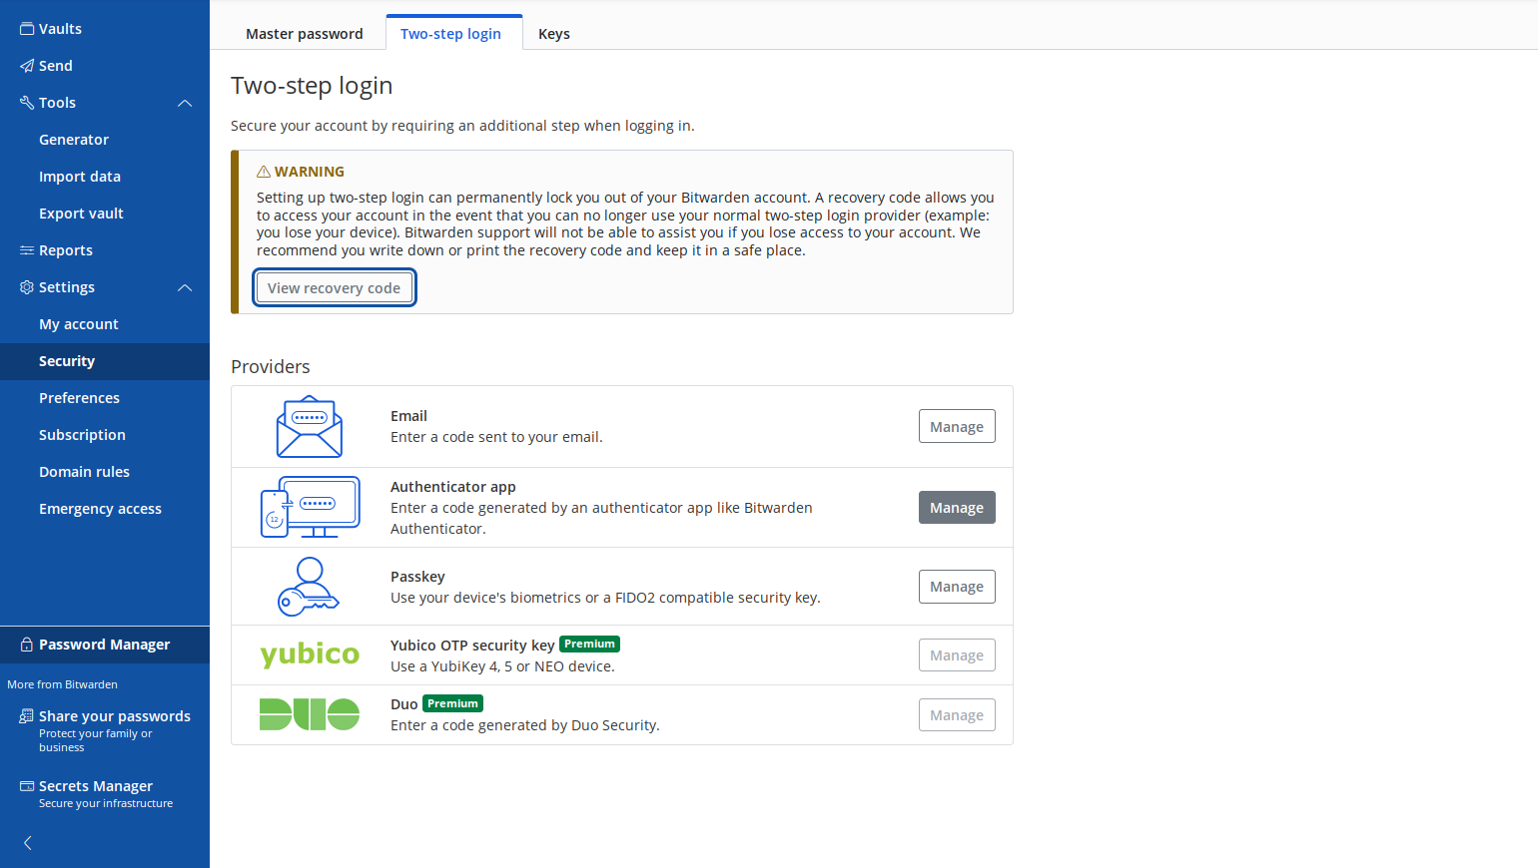
Task: Click the Send paper-plane icon
Action: coord(27,66)
